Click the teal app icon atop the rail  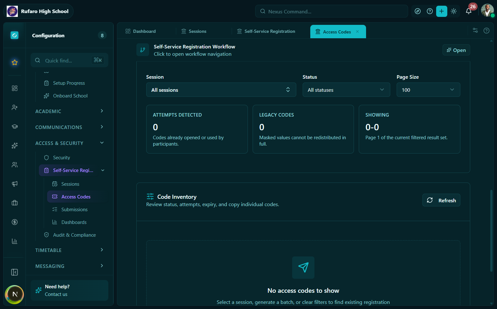tap(14, 35)
